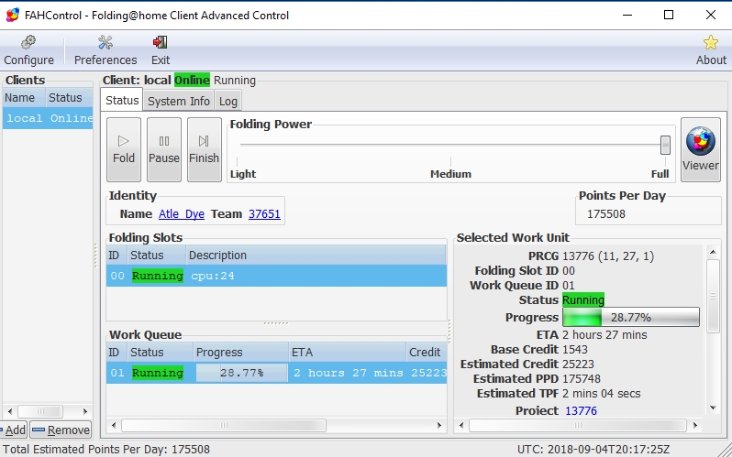Click the Estimated PPD value 175748
This screenshot has height=457, width=732.
(582, 379)
